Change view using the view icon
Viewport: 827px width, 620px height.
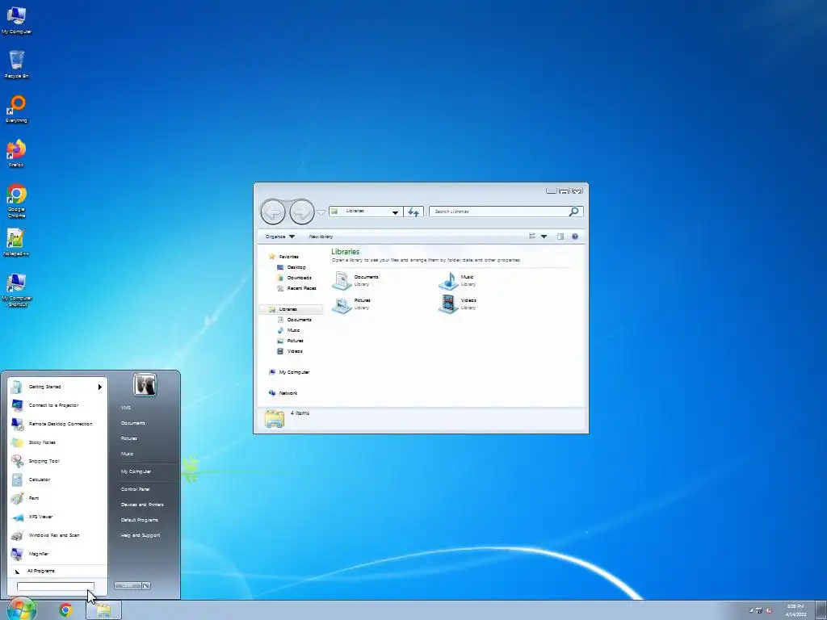pyautogui.click(x=532, y=237)
